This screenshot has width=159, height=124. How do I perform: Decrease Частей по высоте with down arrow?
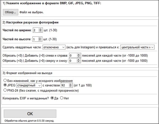pyautogui.click(x=40, y=40)
